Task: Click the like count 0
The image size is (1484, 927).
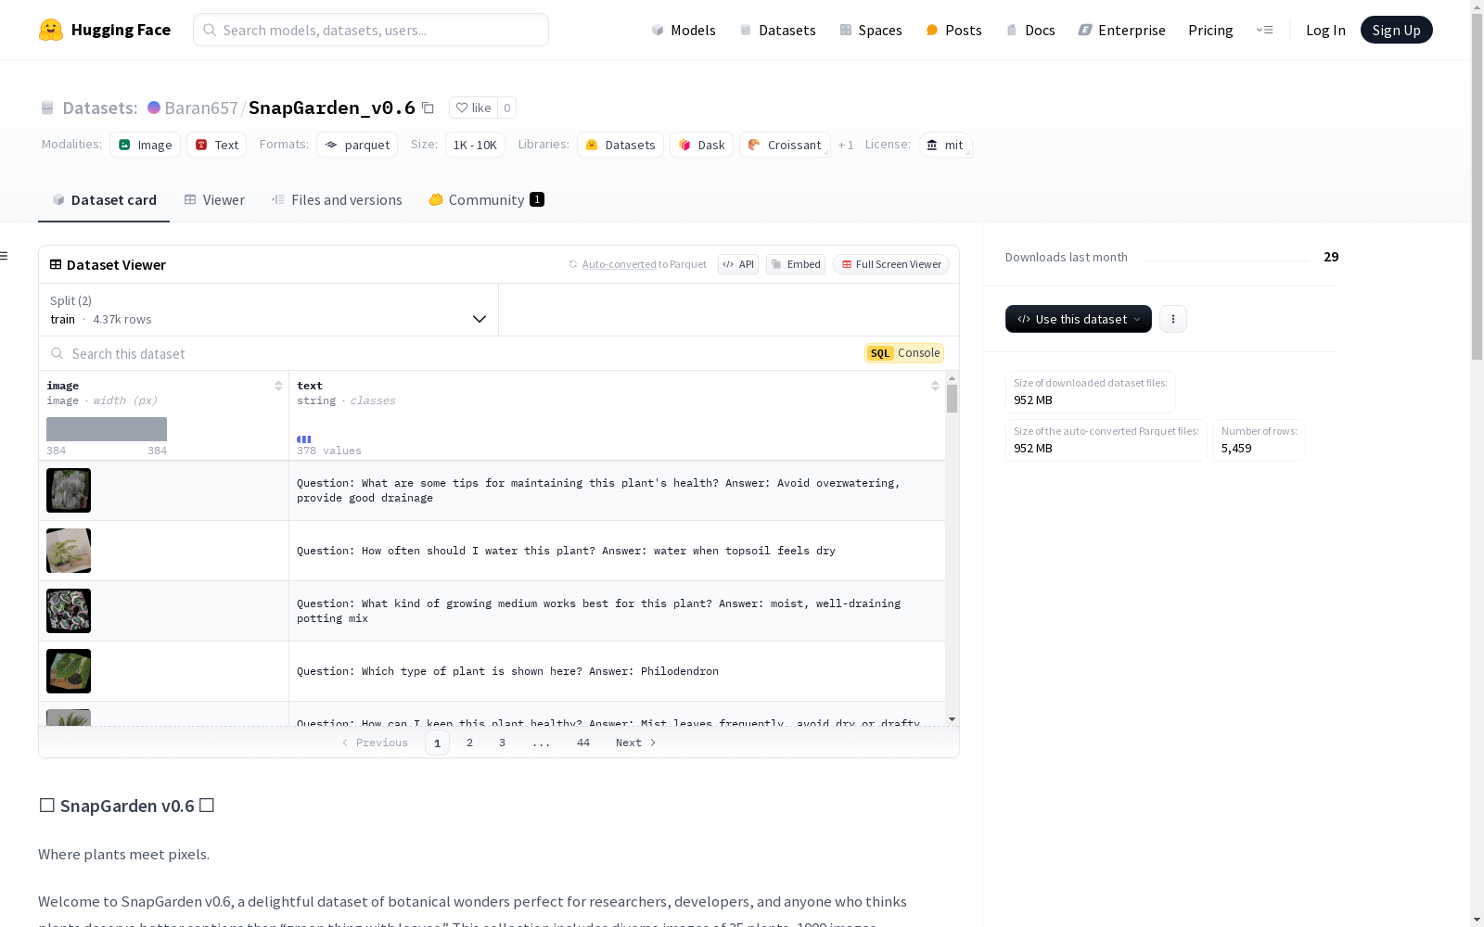Action: pyautogui.click(x=506, y=108)
